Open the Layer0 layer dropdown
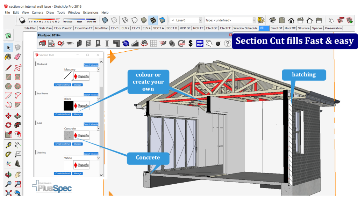The width and height of the screenshot is (358, 199). [200, 20]
